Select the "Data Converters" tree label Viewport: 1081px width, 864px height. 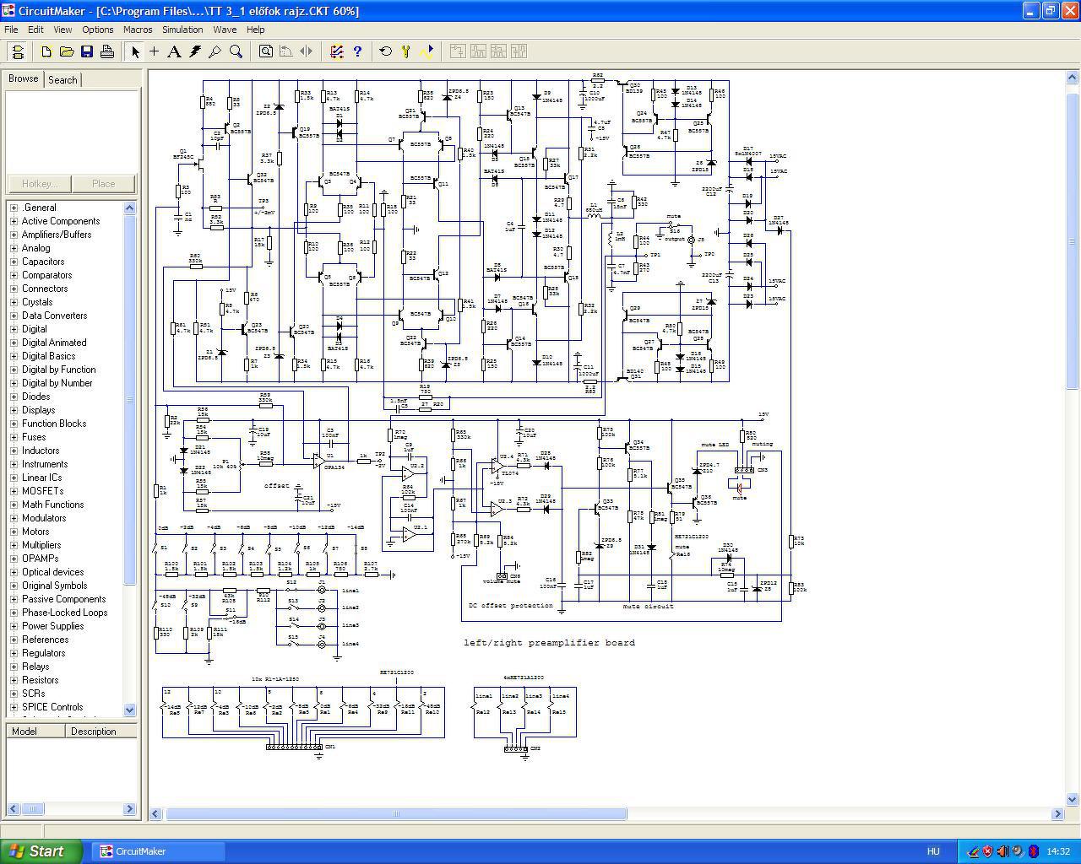54,316
